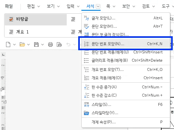Click the 글머리표 bullet list icon
This screenshot has width=174, height=130.
[86, 60]
